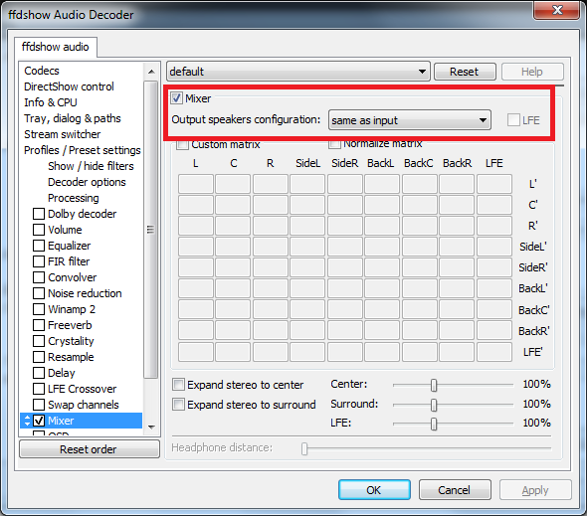Select the Crystality filter row

tap(71, 341)
